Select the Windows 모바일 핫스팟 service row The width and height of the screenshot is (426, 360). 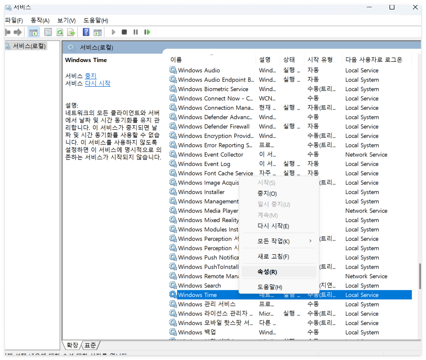pyautogui.click(x=290, y=323)
